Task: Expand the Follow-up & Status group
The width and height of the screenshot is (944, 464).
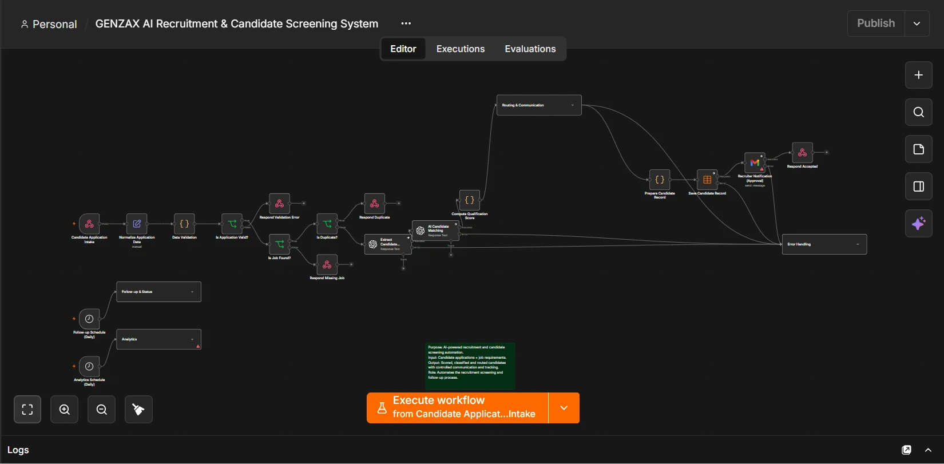Action: [192, 292]
